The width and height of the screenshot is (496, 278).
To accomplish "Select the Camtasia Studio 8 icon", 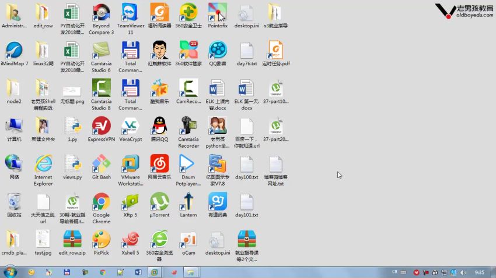I will click(101, 95).
